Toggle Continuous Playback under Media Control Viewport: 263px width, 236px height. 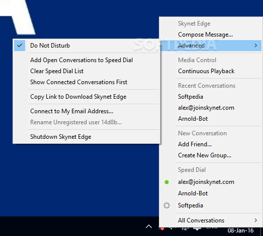(x=211, y=71)
